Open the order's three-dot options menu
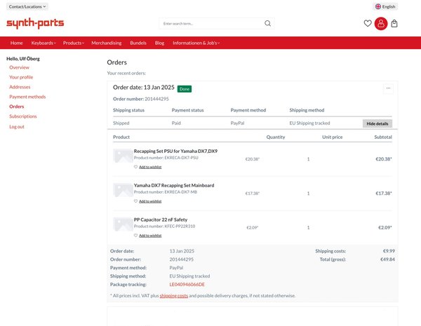421x326 pixels. (388, 88)
